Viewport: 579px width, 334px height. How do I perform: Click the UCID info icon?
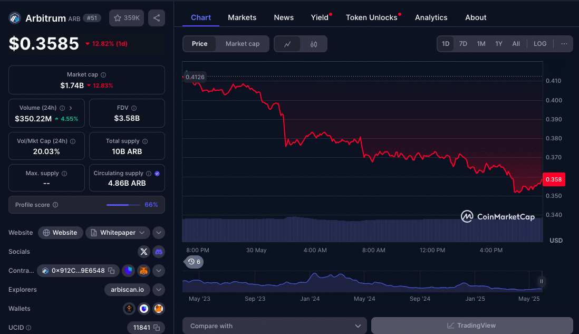pos(28,328)
